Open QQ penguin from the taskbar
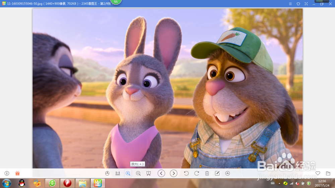 [x=22, y=183]
